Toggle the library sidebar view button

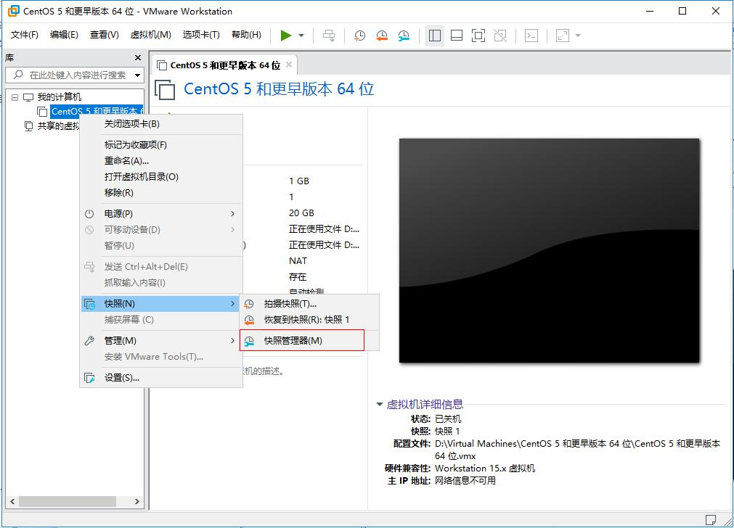434,36
